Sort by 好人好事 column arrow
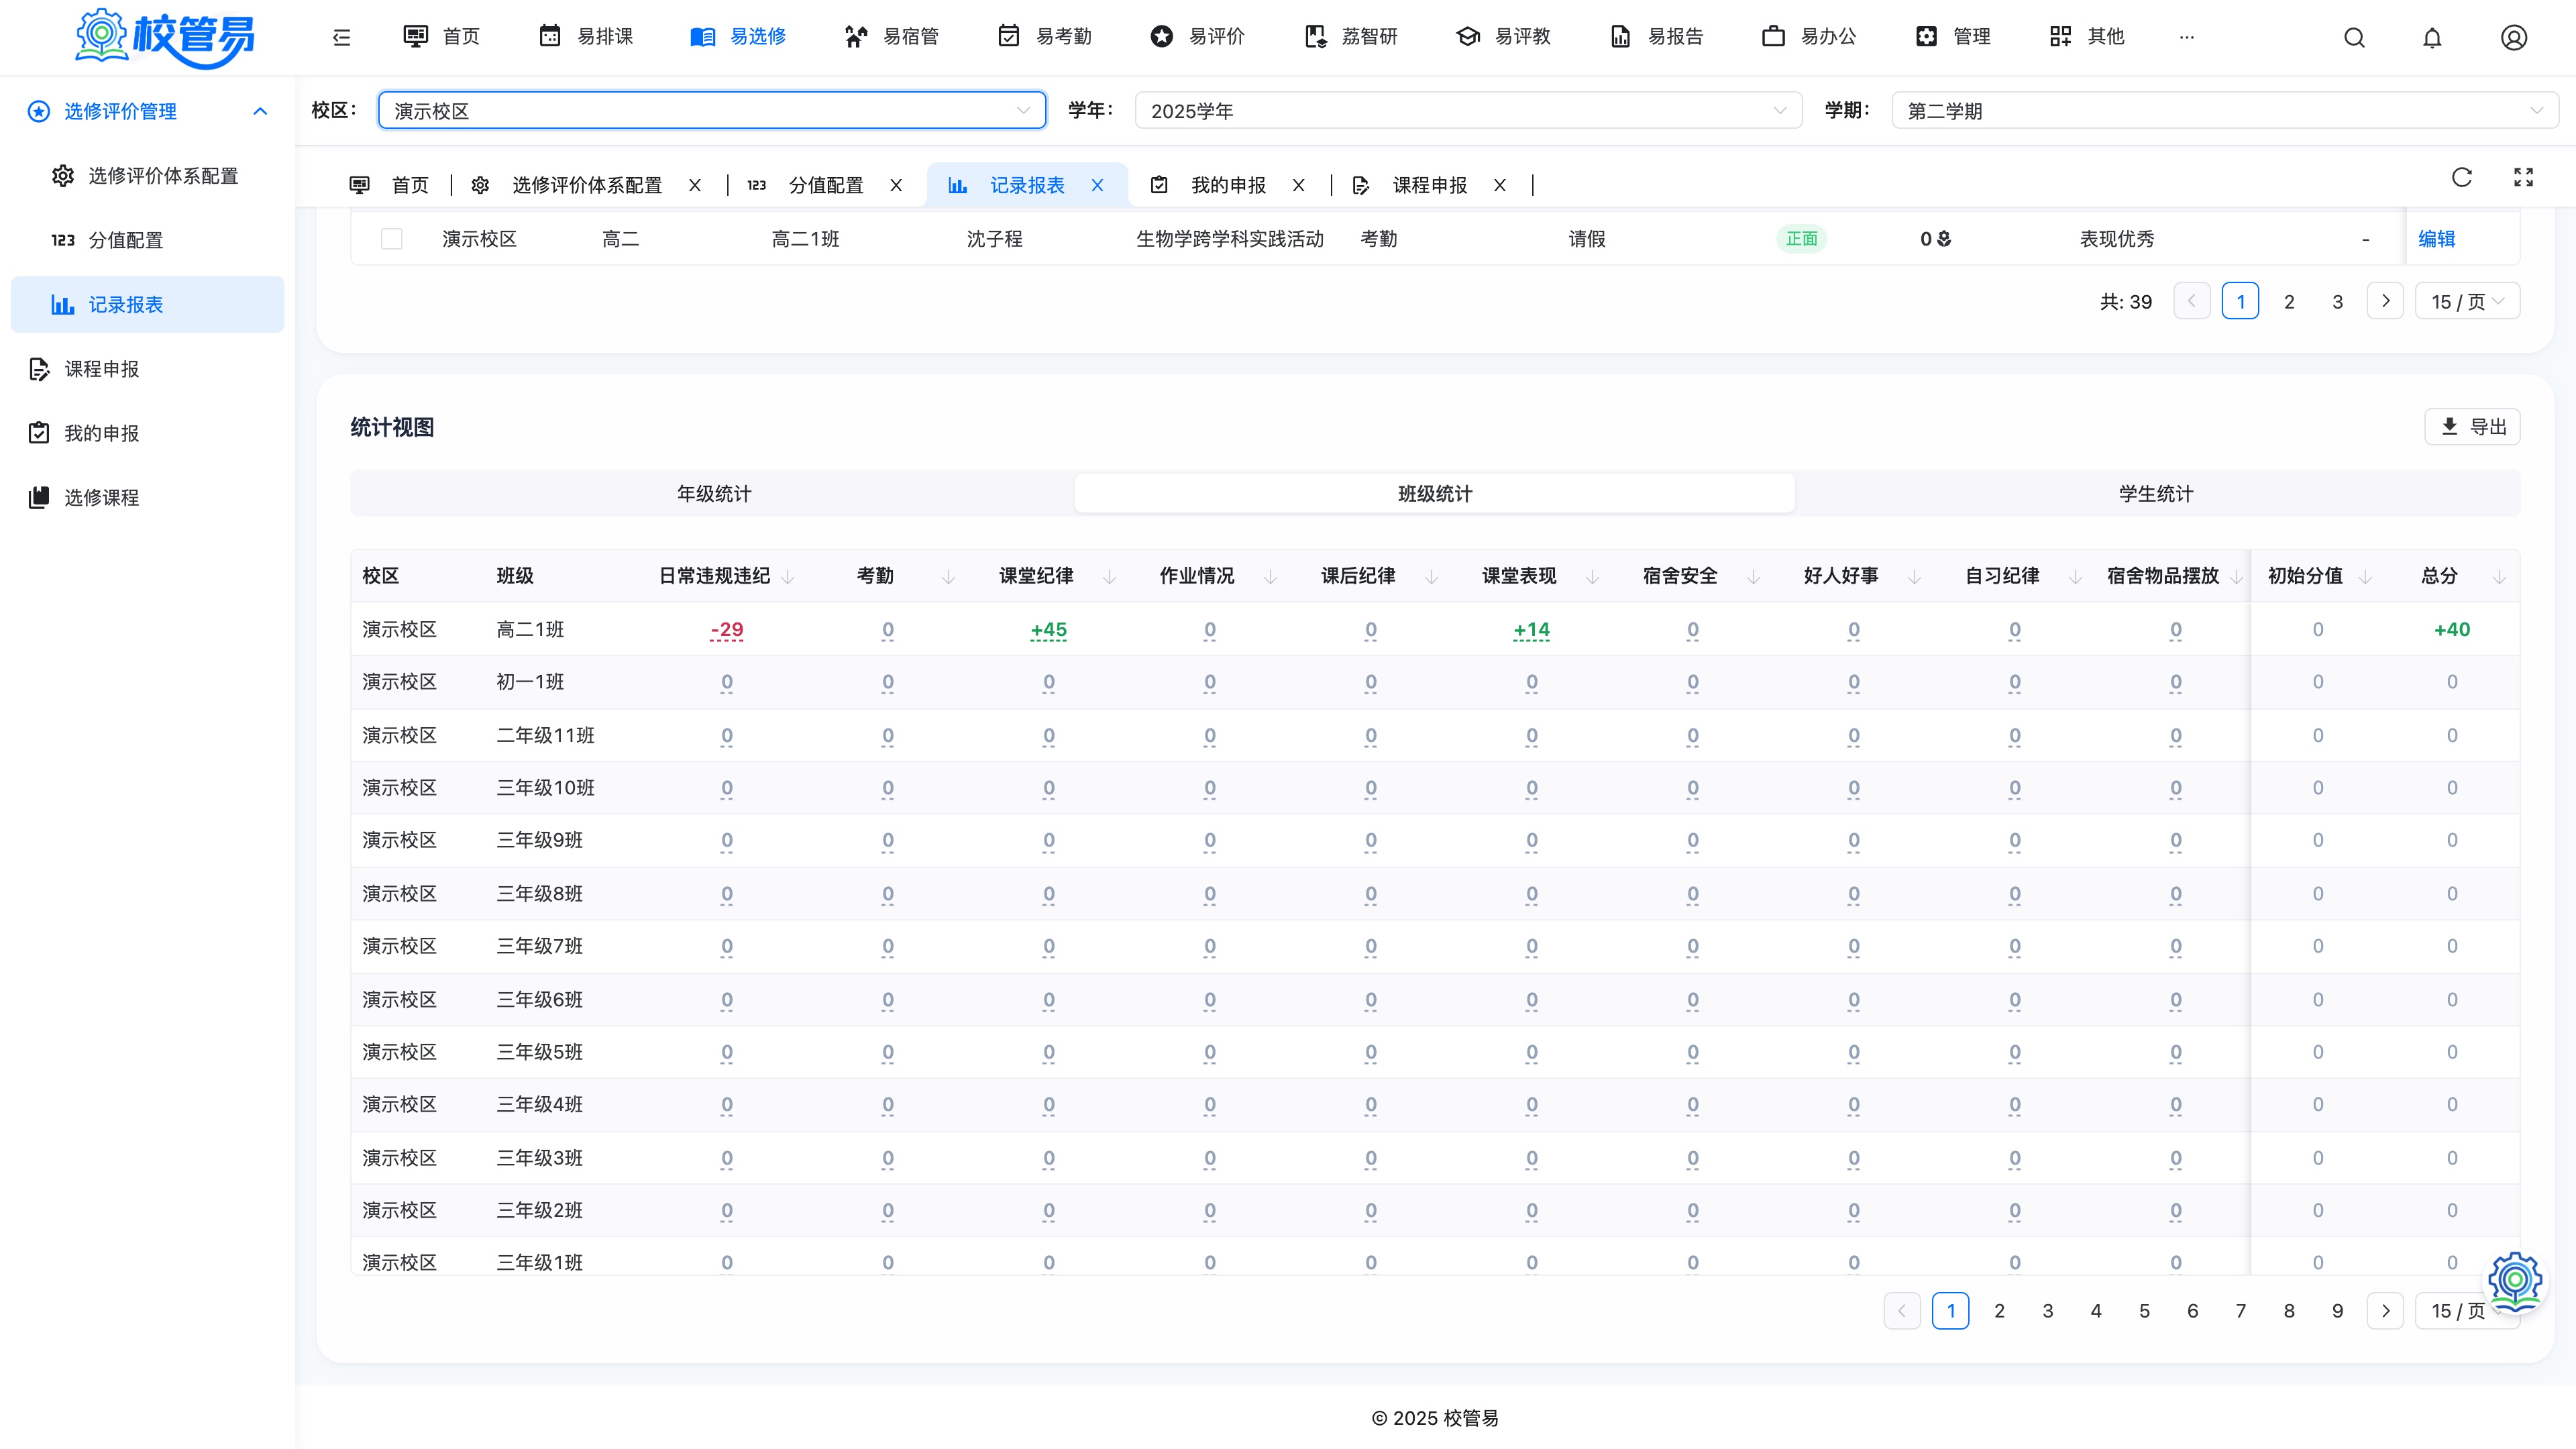2576x1449 pixels. click(1914, 576)
